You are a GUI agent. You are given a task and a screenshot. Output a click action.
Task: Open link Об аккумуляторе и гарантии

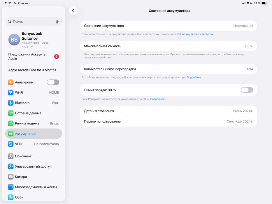point(196,34)
